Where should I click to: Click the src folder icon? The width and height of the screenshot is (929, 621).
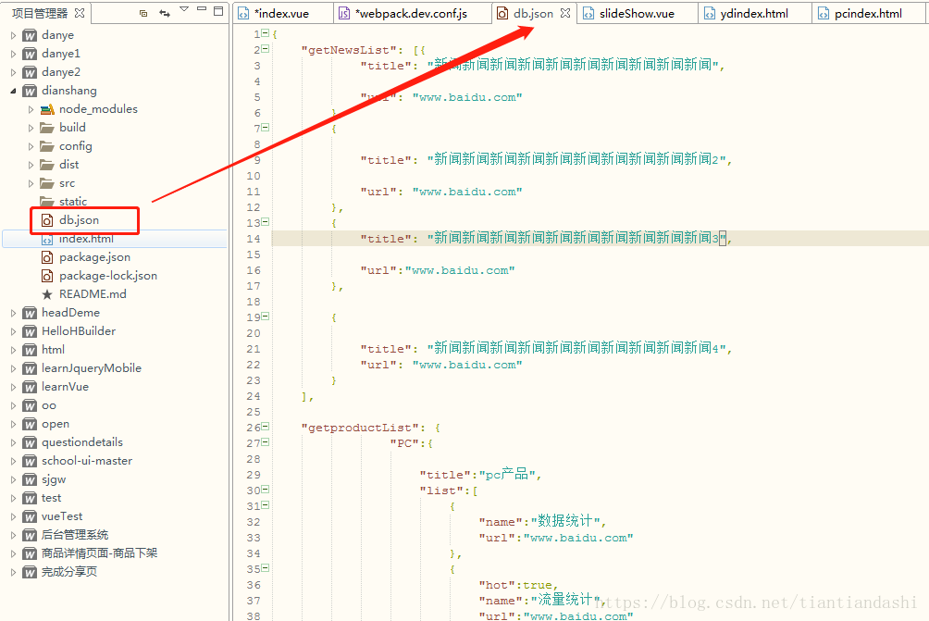pyautogui.click(x=47, y=183)
